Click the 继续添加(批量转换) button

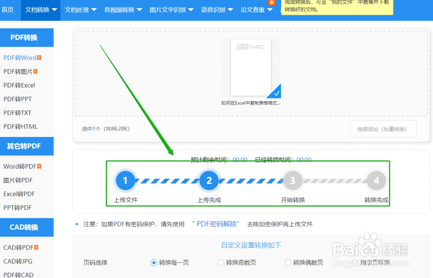(x=383, y=128)
